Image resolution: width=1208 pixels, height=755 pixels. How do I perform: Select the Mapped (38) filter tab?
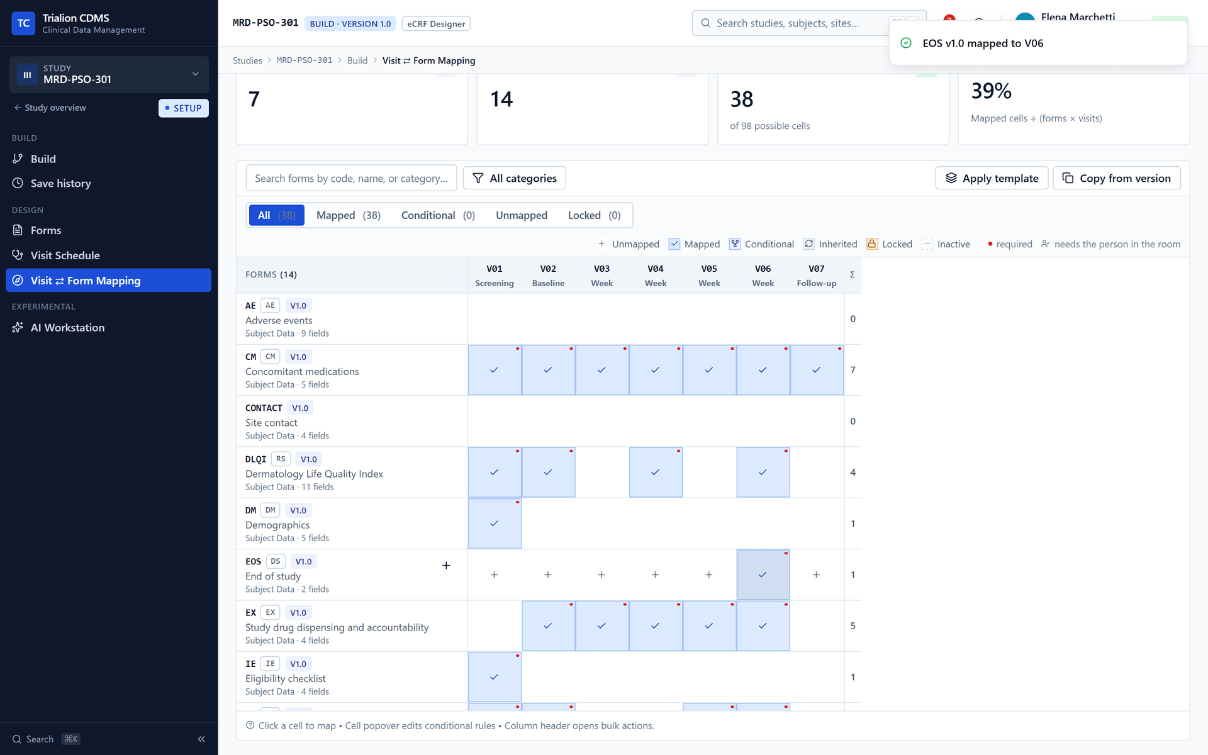(349, 215)
